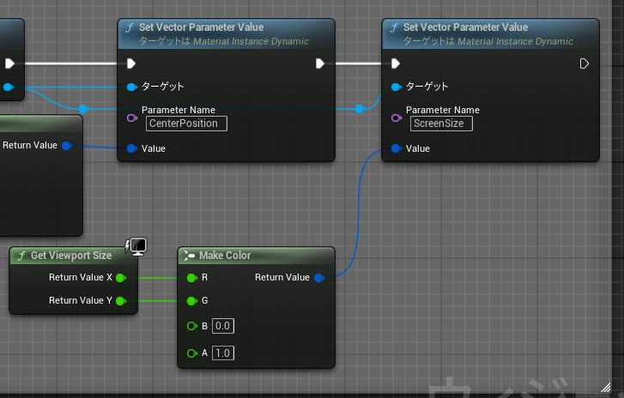Select the Get Viewport Size node title
Image resolution: width=624 pixels, height=398 pixels.
point(71,256)
